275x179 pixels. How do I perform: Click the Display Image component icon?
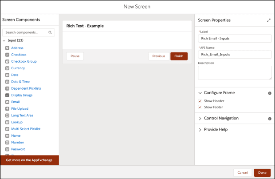[7, 95]
